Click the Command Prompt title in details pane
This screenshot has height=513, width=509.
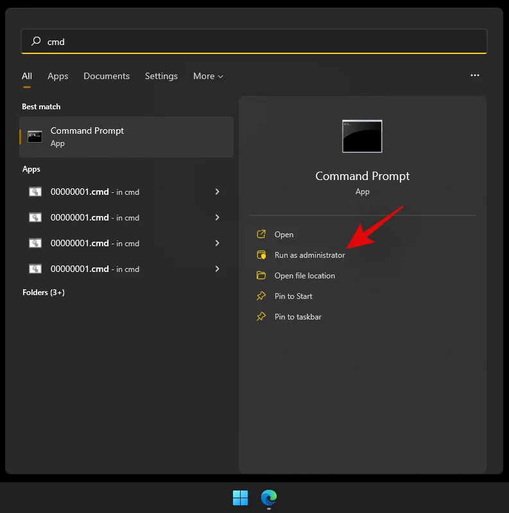[x=362, y=176]
